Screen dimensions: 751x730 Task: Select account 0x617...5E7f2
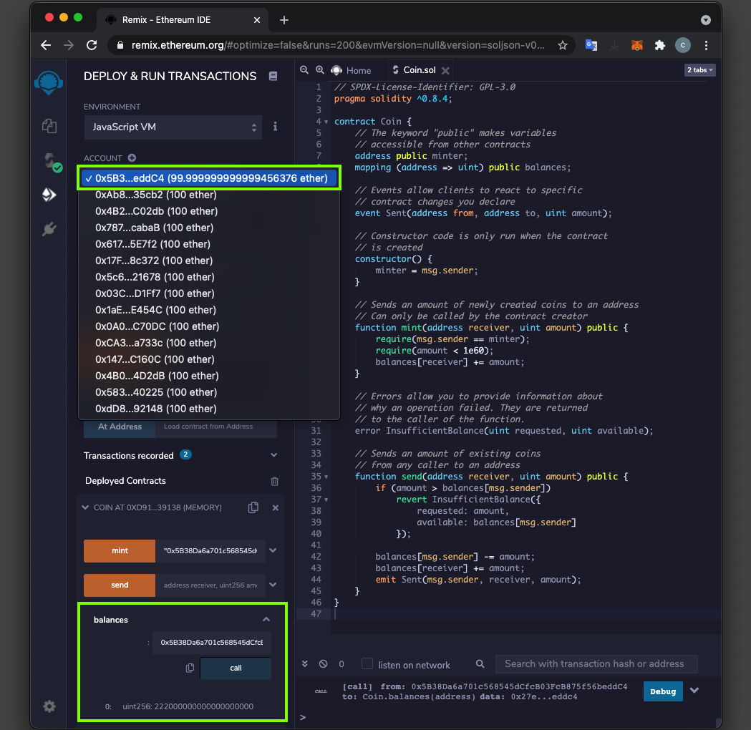click(x=209, y=244)
